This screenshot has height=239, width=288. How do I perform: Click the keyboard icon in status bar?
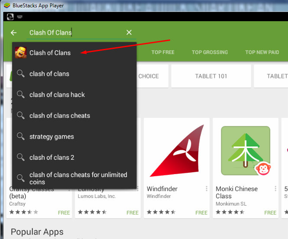[x=19, y=17]
